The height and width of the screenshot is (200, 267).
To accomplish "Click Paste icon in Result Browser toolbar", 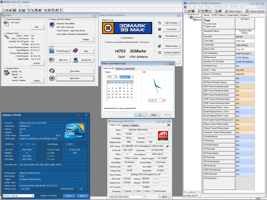I will point(206,11).
